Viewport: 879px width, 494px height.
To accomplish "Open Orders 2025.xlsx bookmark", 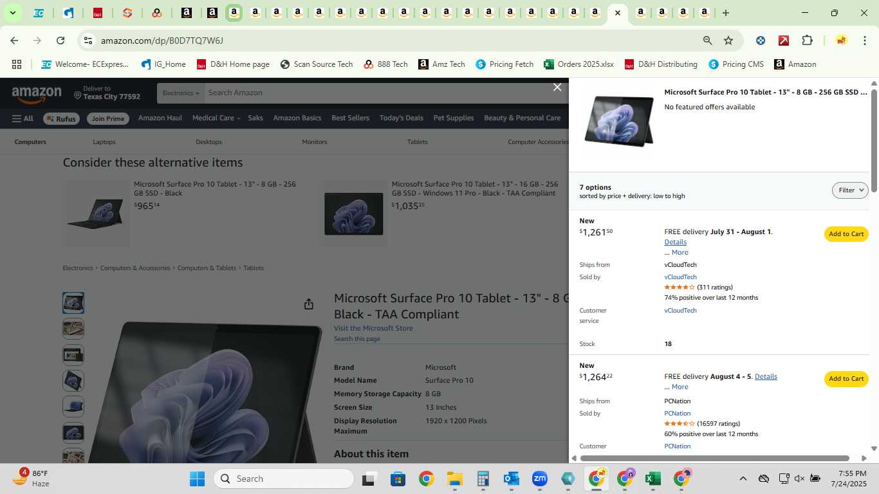I will (x=578, y=64).
